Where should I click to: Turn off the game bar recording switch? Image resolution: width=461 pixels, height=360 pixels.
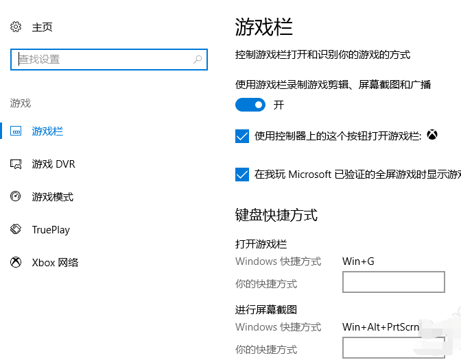coord(250,105)
